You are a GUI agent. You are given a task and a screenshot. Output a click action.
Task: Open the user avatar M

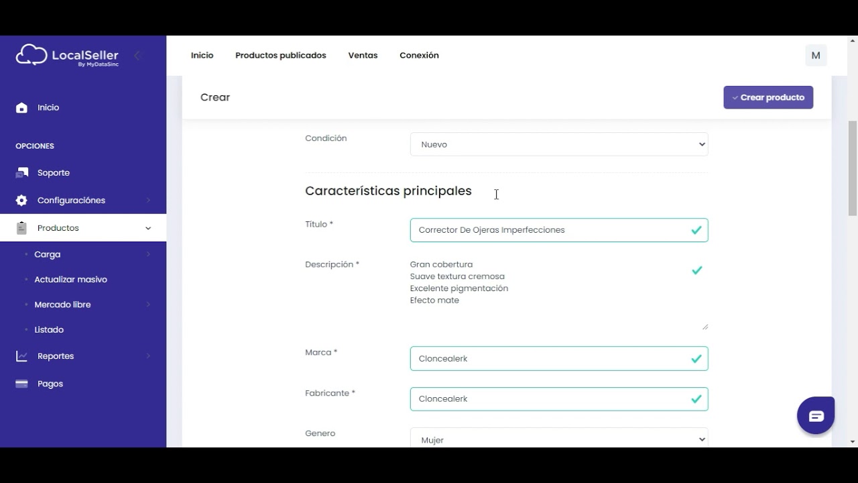point(816,56)
